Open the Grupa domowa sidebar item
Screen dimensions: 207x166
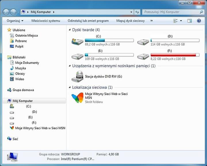pos(23,90)
